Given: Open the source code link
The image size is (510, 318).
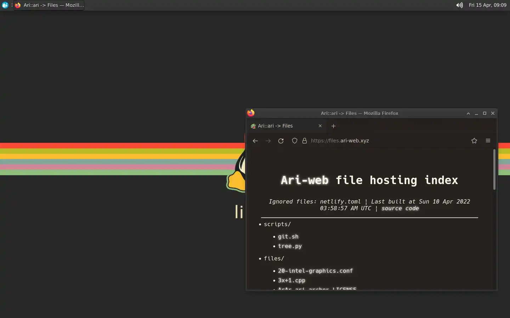Looking at the screenshot, I should tap(400, 208).
